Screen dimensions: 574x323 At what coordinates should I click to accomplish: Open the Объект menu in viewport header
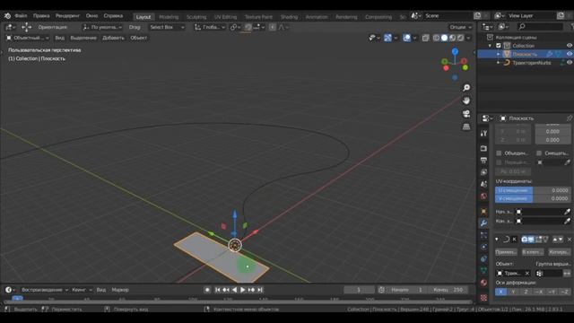pos(138,38)
